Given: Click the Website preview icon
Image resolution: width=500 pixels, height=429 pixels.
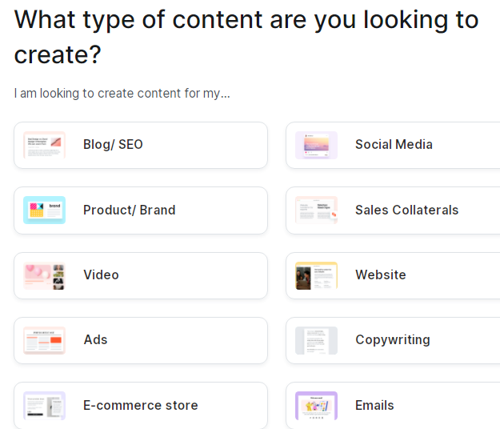Looking at the screenshot, I should pos(316,275).
